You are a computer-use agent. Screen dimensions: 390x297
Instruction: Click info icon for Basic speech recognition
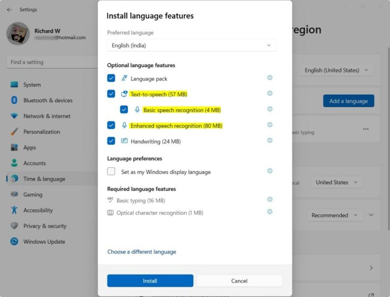click(270, 109)
